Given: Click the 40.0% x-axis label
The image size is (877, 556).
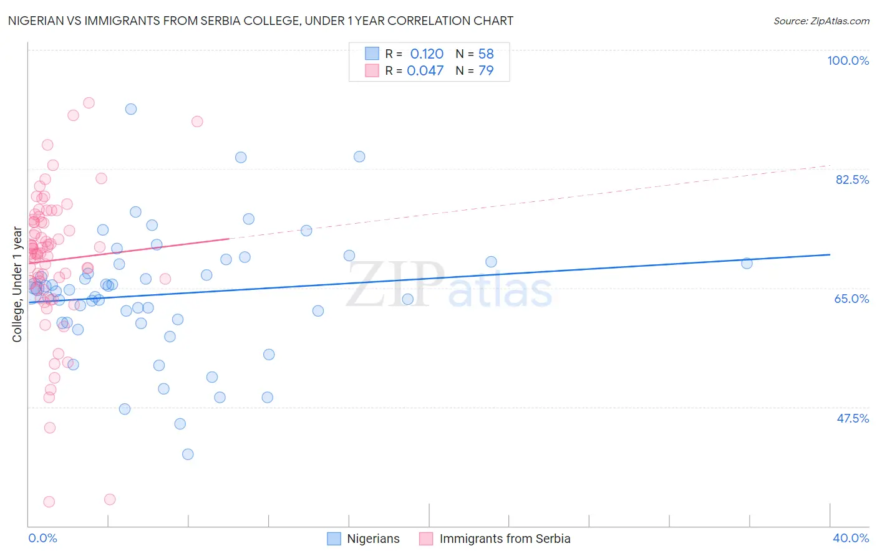Looking at the screenshot, I should coord(851,538).
